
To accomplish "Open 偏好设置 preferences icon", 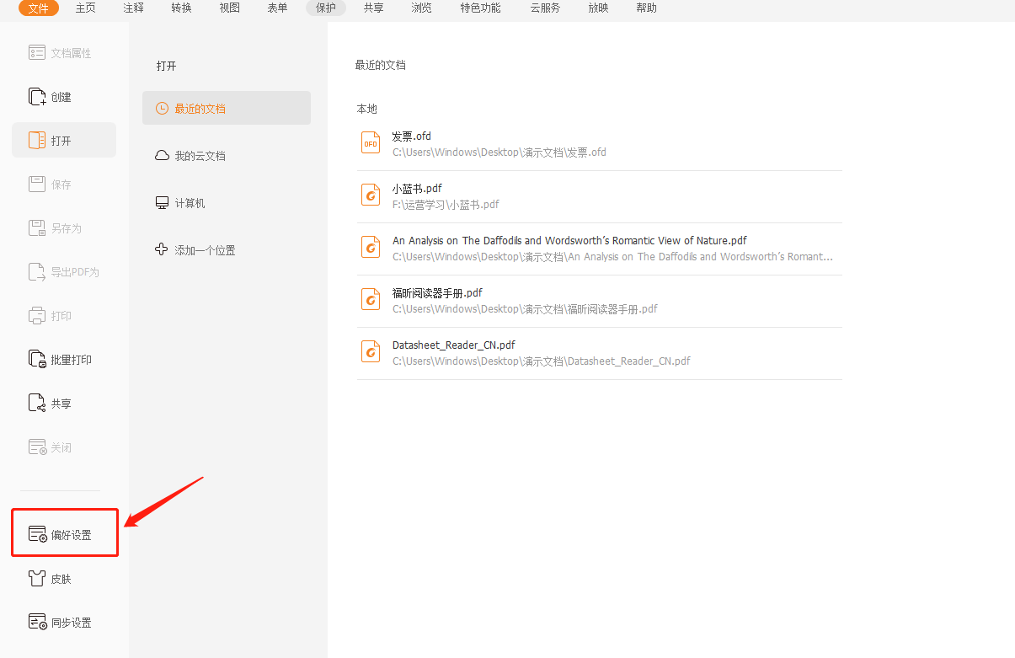I will coord(37,535).
